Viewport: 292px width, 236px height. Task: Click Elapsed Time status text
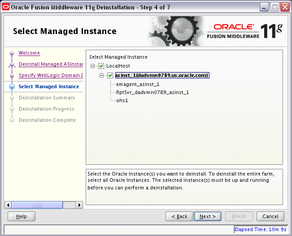pyautogui.click(x=260, y=229)
